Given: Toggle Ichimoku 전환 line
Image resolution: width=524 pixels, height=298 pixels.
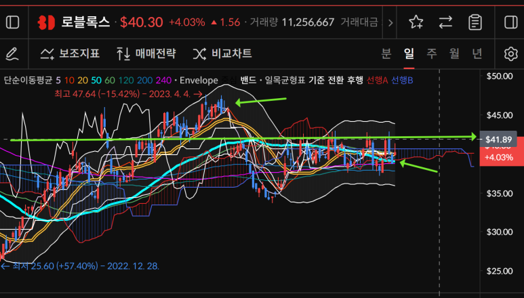Looking at the screenshot, I should pos(335,80).
